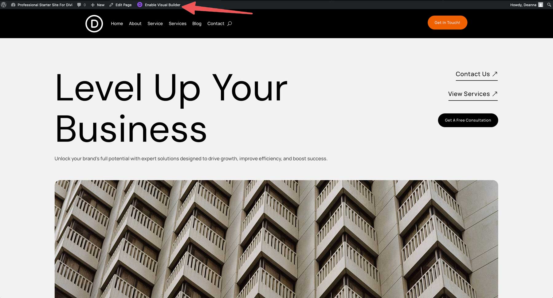Image resolution: width=553 pixels, height=298 pixels.
Task: Click the plus icon beside New
Action: tap(92, 5)
